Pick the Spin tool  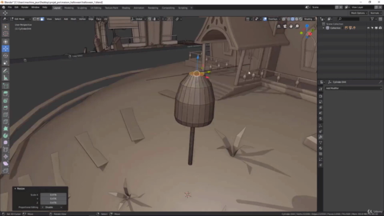5,136
